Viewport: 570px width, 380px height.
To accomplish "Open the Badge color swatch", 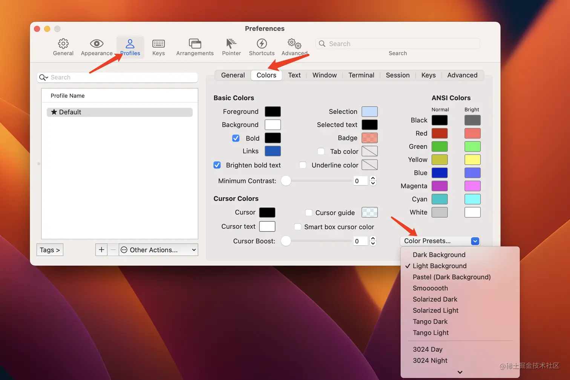I will click(369, 138).
